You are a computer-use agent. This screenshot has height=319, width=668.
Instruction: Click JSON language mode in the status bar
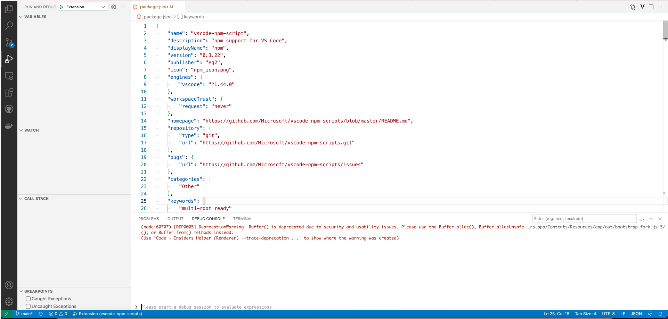(636, 313)
